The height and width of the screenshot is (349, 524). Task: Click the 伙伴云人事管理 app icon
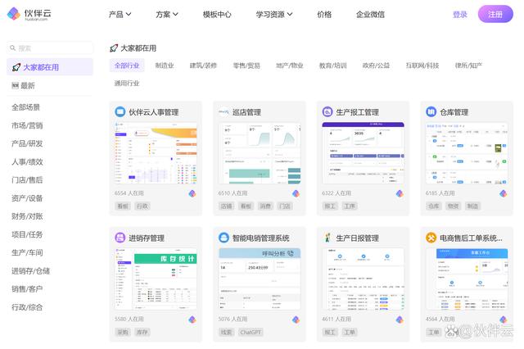click(120, 111)
